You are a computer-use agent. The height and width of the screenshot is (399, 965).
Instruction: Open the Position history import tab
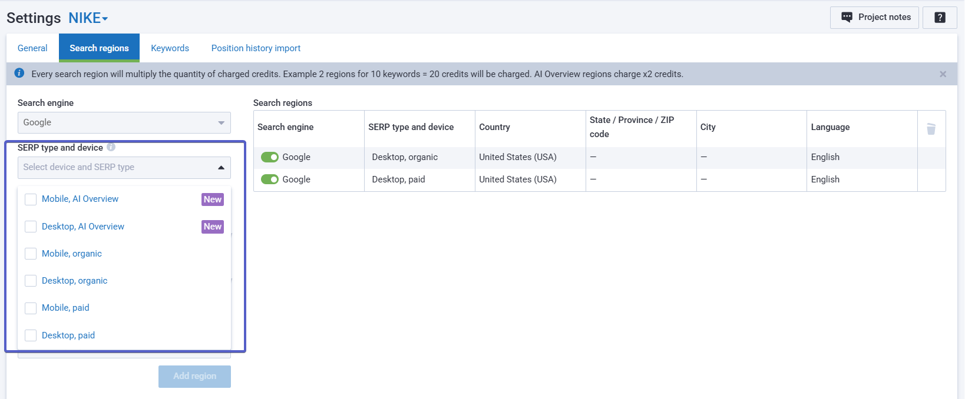click(x=256, y=48)
